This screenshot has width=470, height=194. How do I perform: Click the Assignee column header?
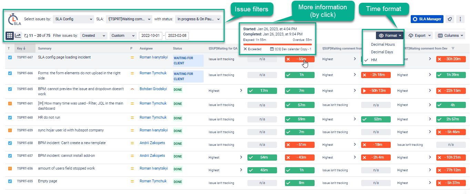(146, 48)
